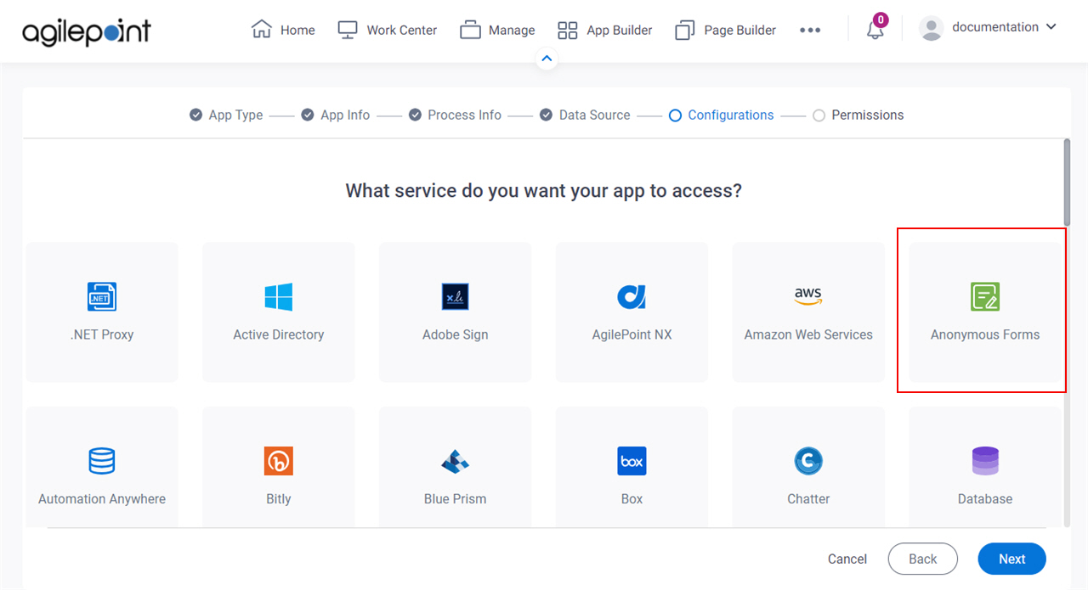This screenshot has width=1088, height=590.
Task: Go to Process Info step
Action: [455, 115]
